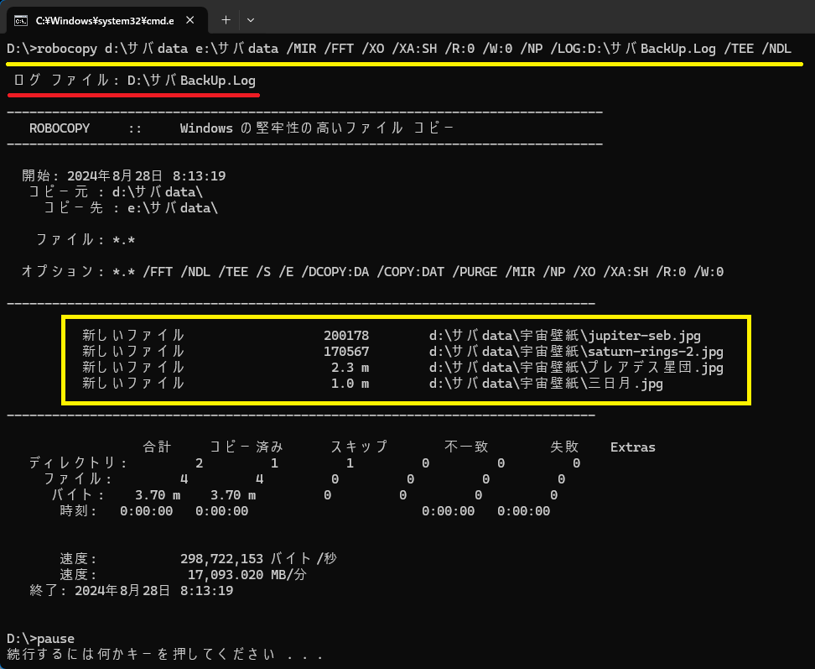Click the saturn-rings-2.jpg file path
Screen dimensions: 815x669
[576, 352]
